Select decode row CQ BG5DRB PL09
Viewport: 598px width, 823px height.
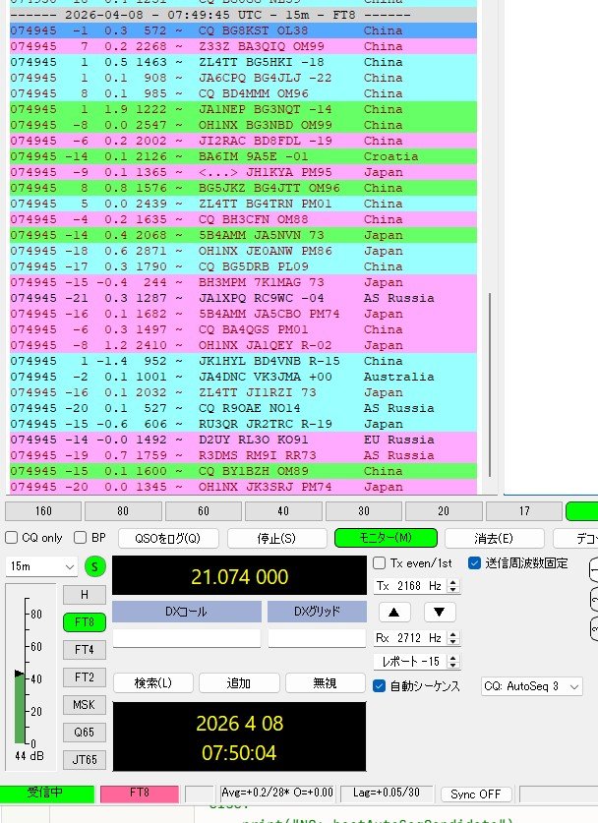243,266
